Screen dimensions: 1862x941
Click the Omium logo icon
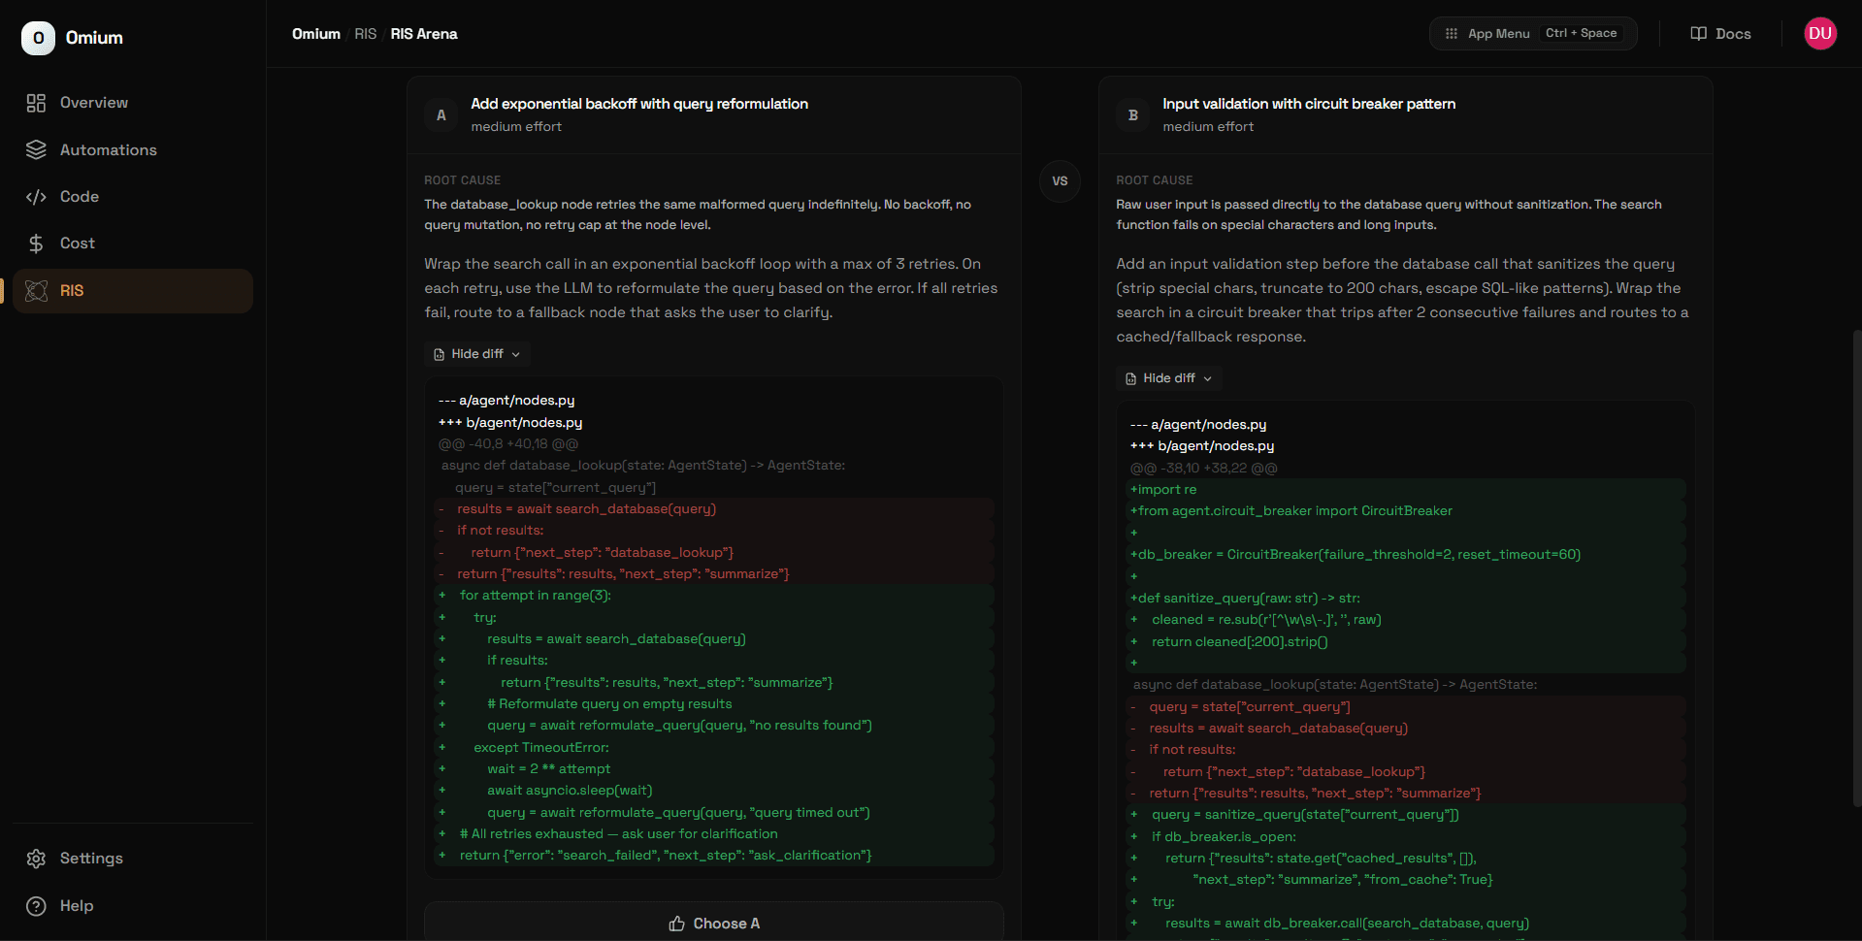[x=37, y=37]
